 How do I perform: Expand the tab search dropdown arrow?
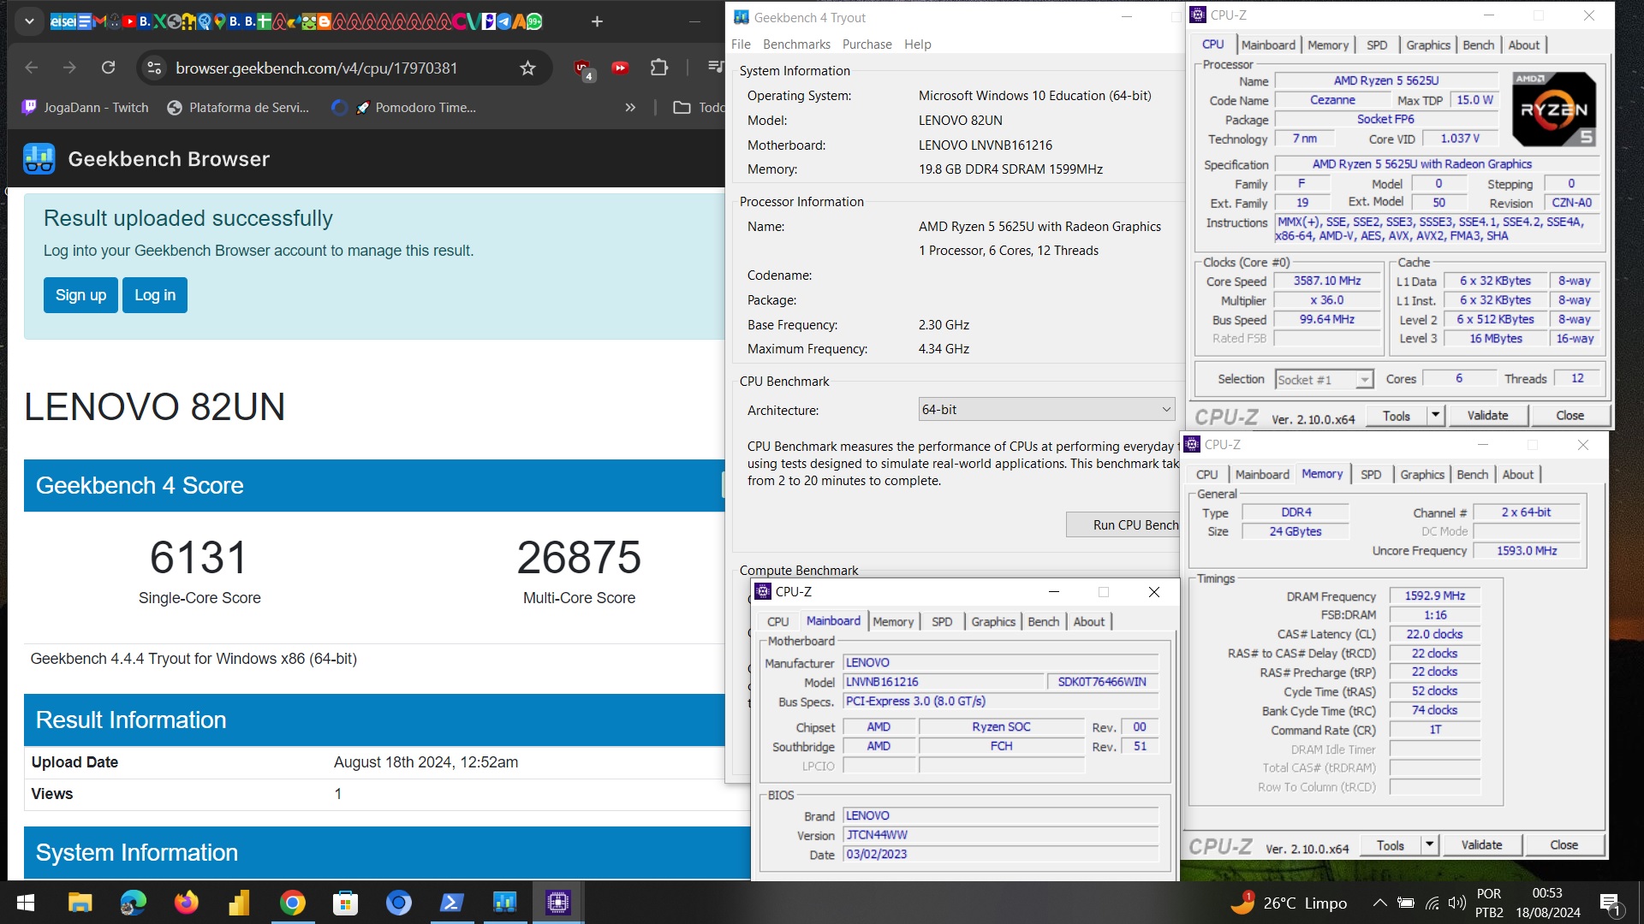pyautogui.click(x=29, y=21)
